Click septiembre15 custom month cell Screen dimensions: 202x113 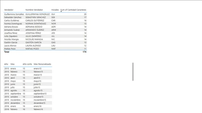coord(40,94)
